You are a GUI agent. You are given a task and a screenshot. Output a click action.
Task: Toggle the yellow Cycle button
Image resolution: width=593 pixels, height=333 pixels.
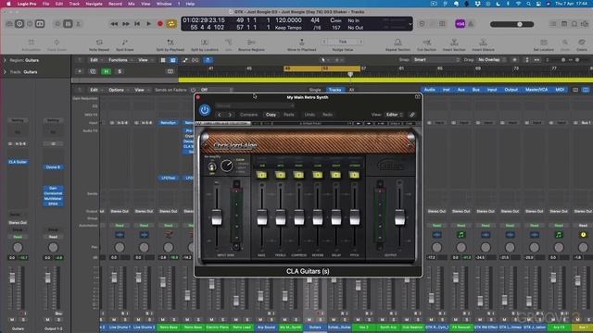[171, 24]
